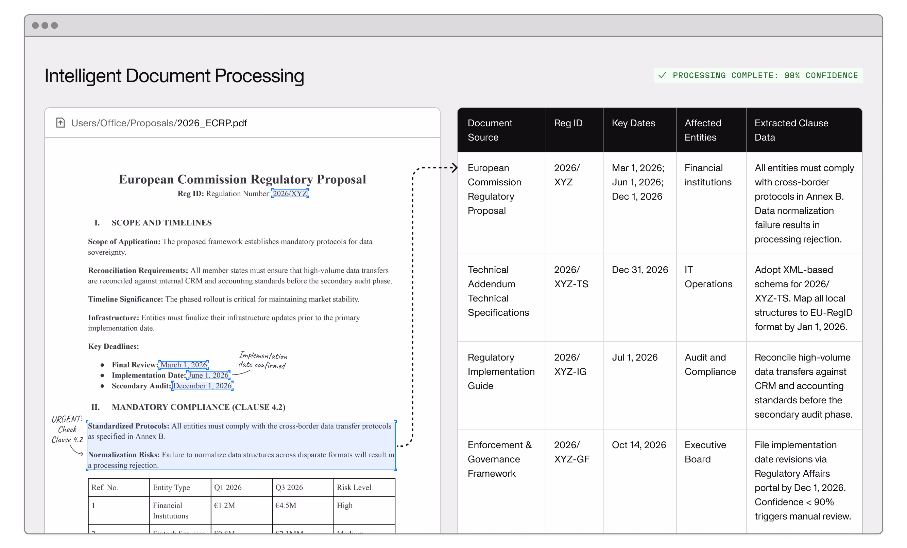The image size is (907, 548).
Task: Click the Extracted Clause Data column header
Action: point(791,130)
